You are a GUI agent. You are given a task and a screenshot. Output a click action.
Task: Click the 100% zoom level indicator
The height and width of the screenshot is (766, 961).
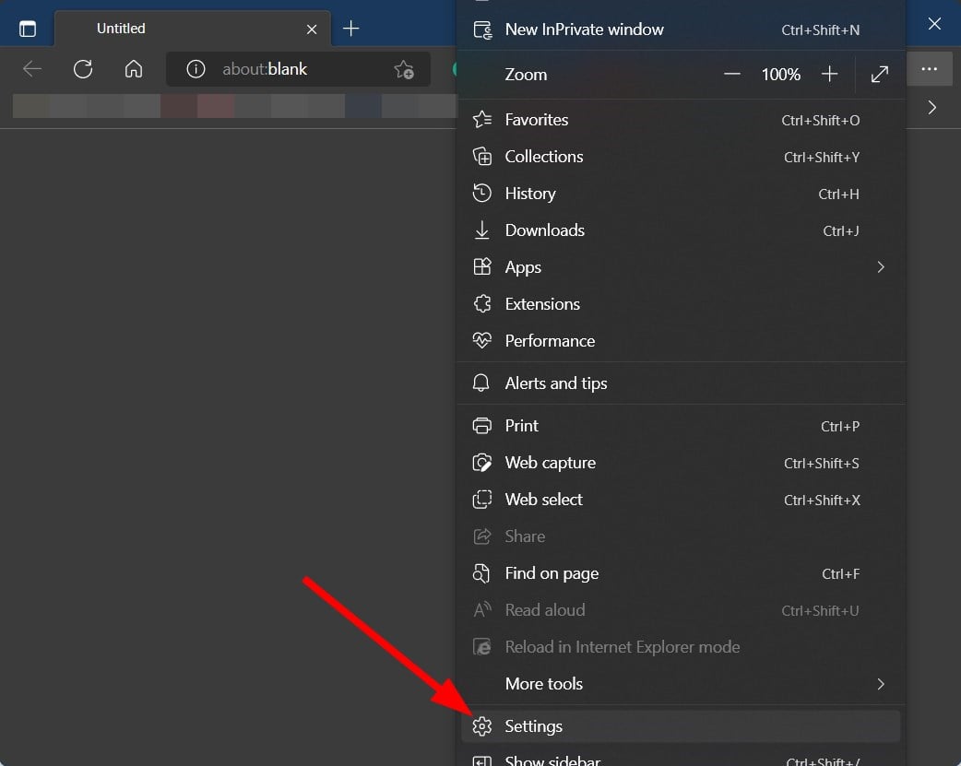[x=780, y=74]
